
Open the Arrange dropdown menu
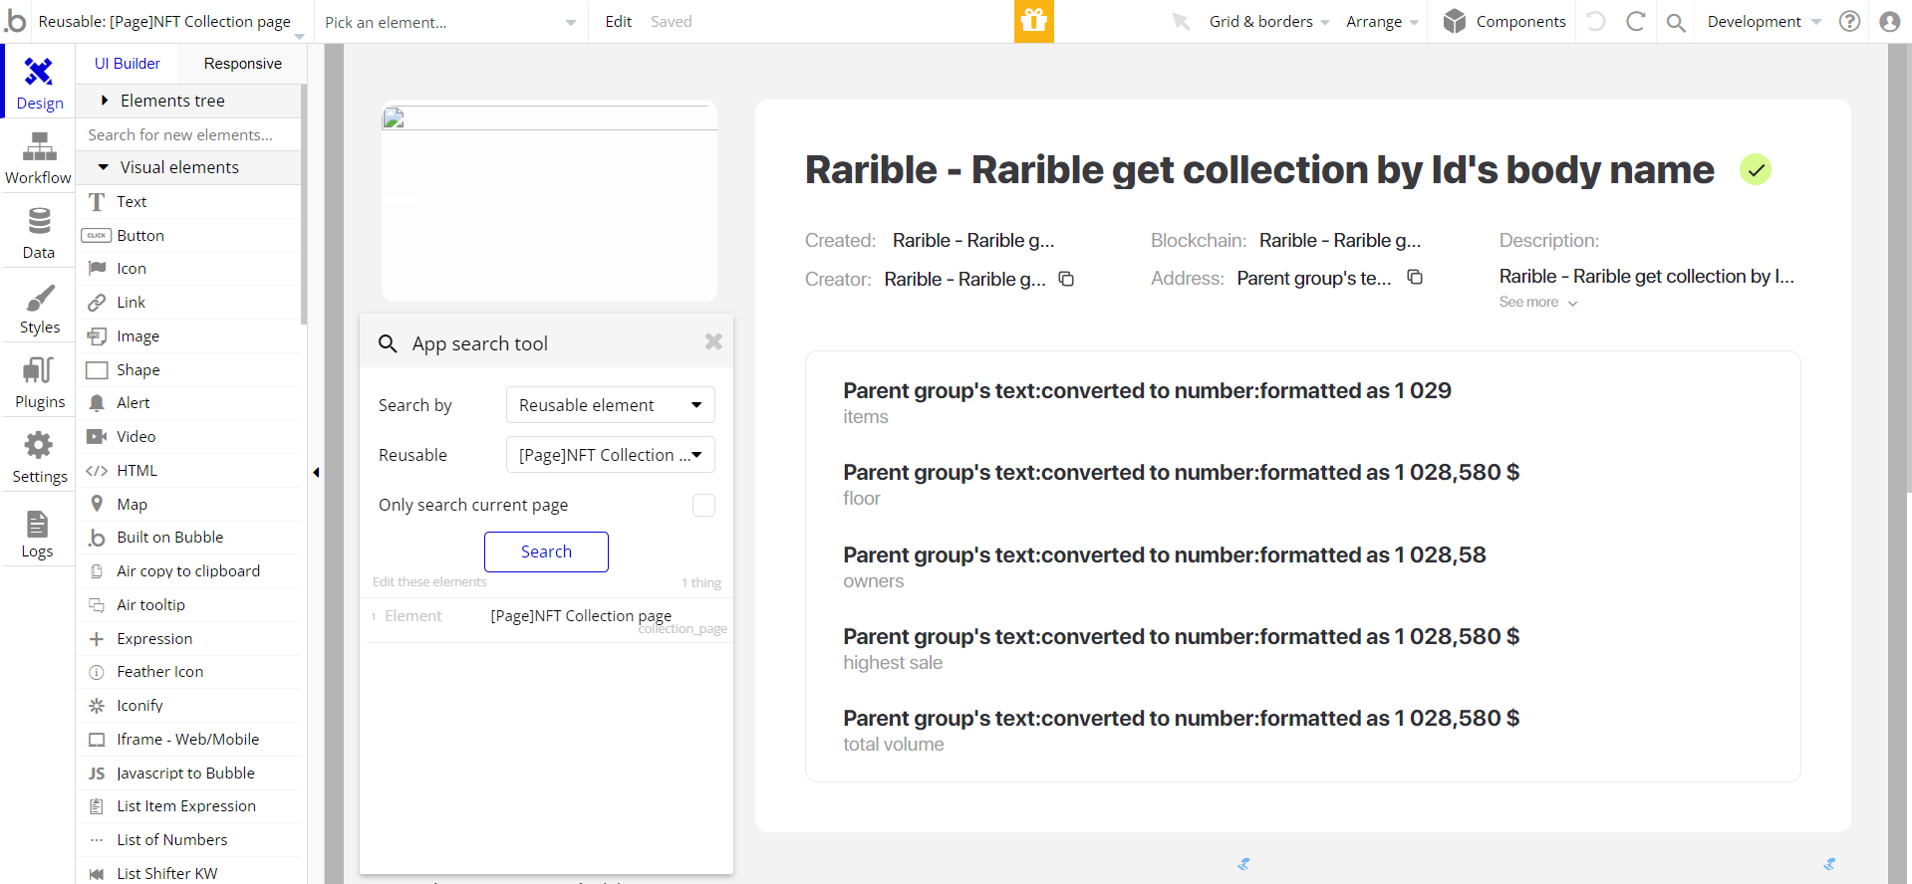point(1382,21)
